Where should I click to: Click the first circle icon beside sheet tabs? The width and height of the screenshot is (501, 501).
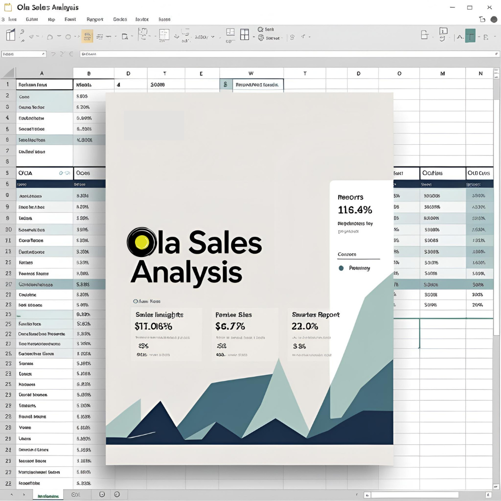pyautogui.click(x=102, y=495)
